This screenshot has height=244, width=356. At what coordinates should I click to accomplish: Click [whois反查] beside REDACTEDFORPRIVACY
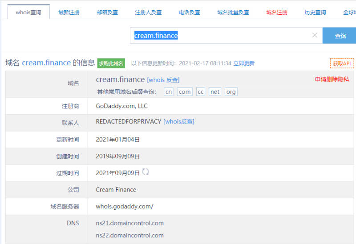pyautogui.click(x=179, y=121)
